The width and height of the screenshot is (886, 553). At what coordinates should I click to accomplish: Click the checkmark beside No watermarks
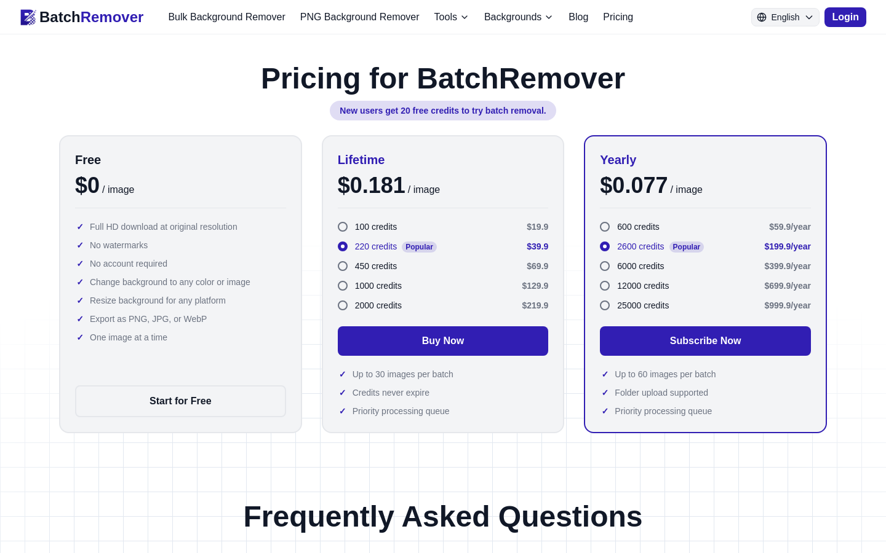point(80,245)
